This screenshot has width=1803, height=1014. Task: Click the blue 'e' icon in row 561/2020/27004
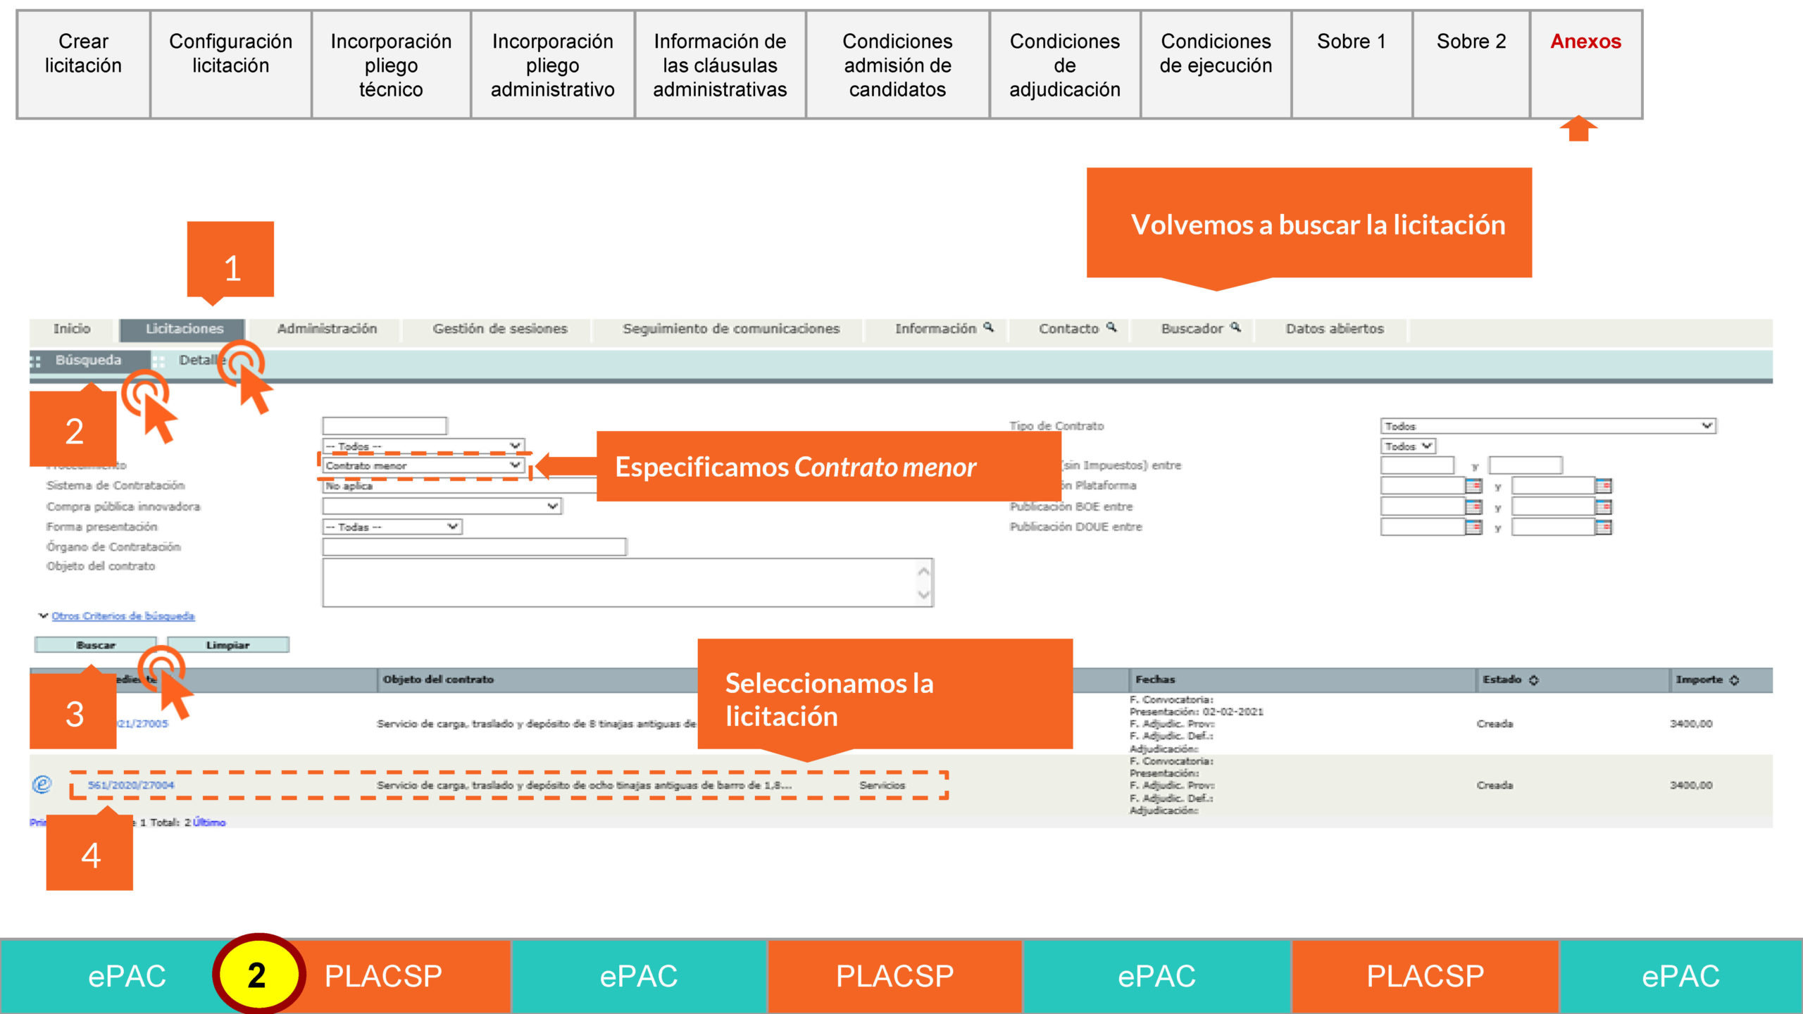(42, 784)
